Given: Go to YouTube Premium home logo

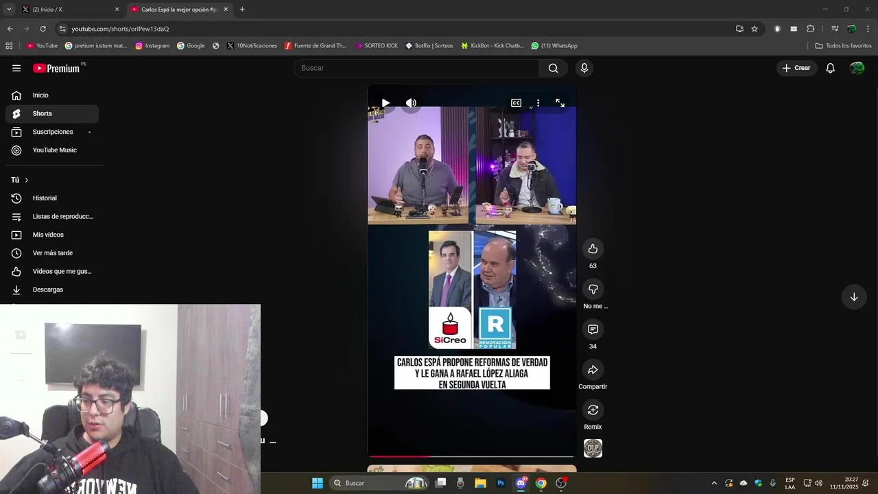Looking at the screenshot, I should tap(58, 68).
